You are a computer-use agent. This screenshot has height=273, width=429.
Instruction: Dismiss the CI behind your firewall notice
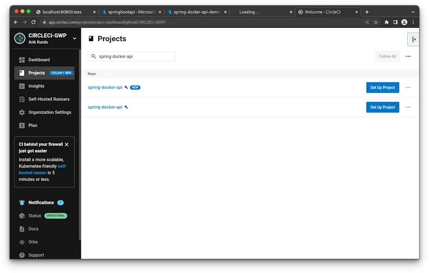tap(66, 144)
